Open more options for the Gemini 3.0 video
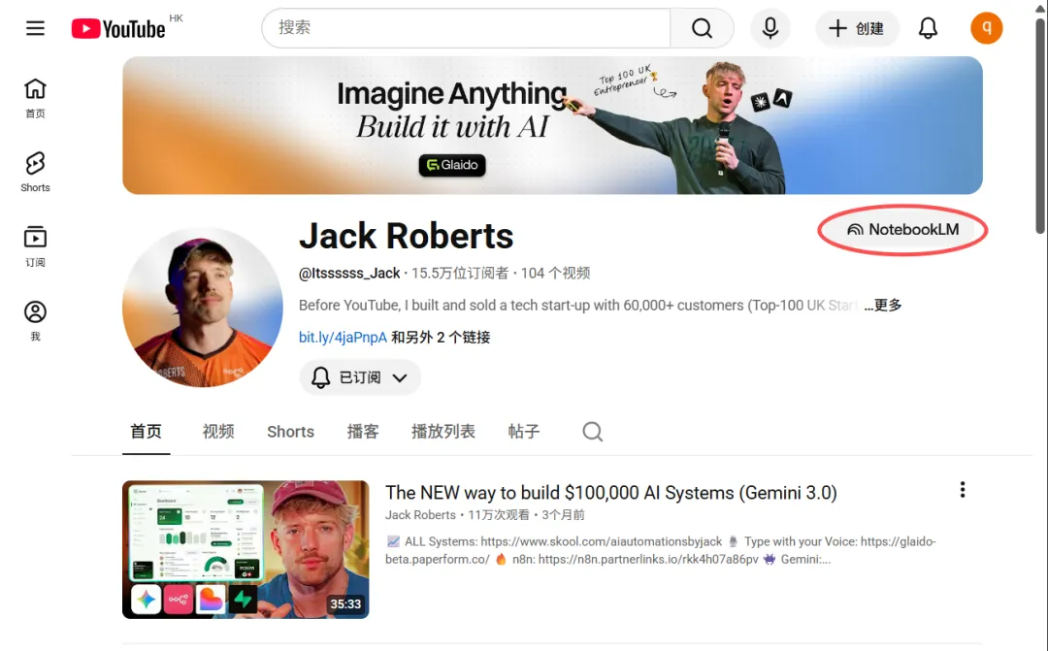This screenshot has width=1048, height=651. [963, 490]
